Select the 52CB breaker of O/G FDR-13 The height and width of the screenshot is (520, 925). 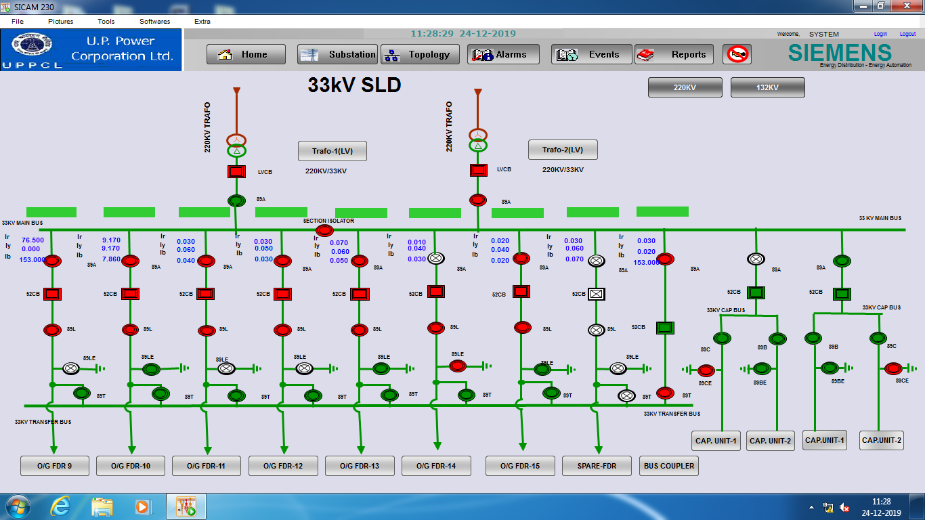[360, 295]
